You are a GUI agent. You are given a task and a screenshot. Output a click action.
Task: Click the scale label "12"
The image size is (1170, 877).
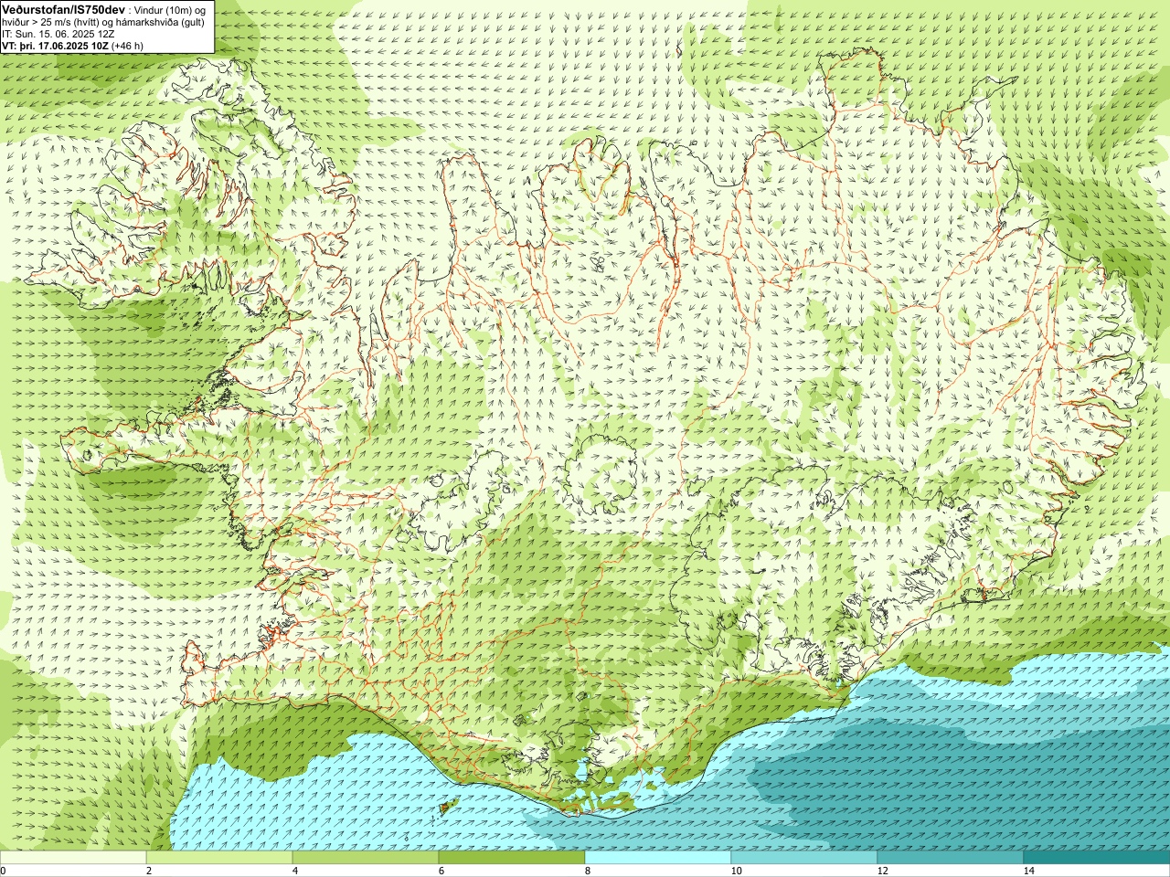pyautogui.click(x=882, y=871)
